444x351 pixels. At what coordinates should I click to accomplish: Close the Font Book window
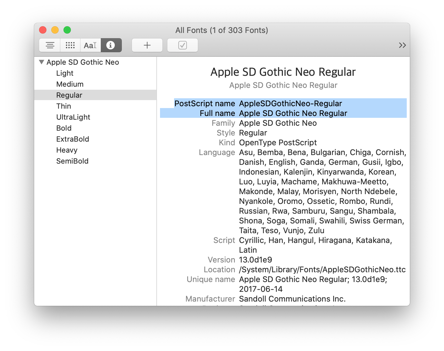[43, 30]
